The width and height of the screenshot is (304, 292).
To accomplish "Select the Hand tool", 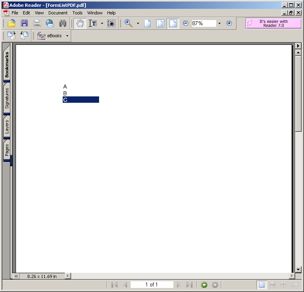I will (80, 23).
